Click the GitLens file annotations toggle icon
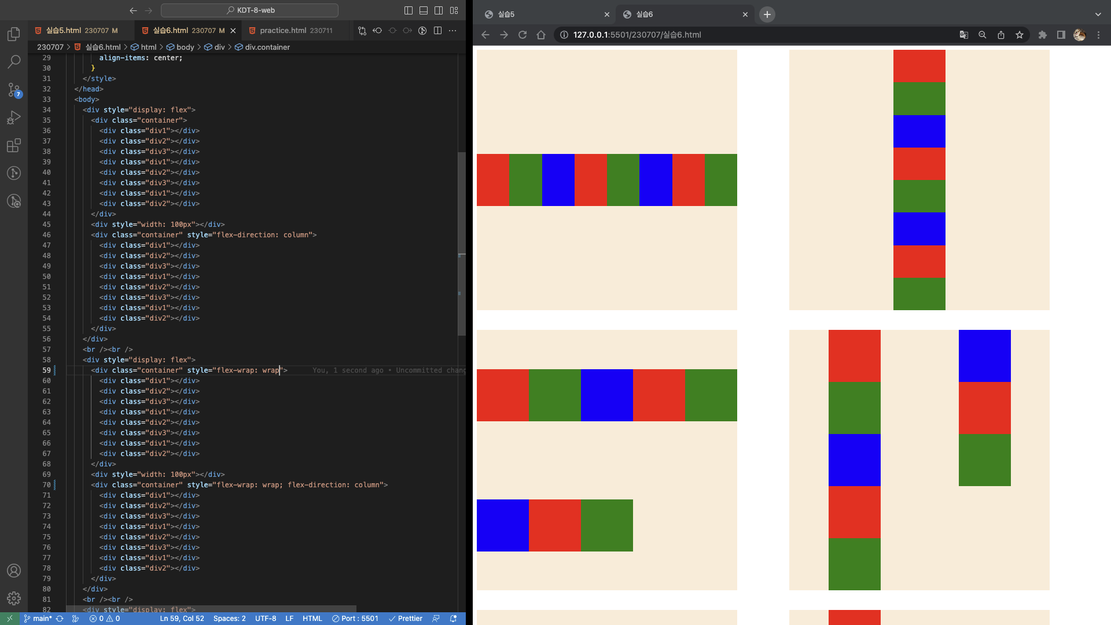Image resolution: width=1111 pixels, height=625 pixels. click(x=422, y=31)
